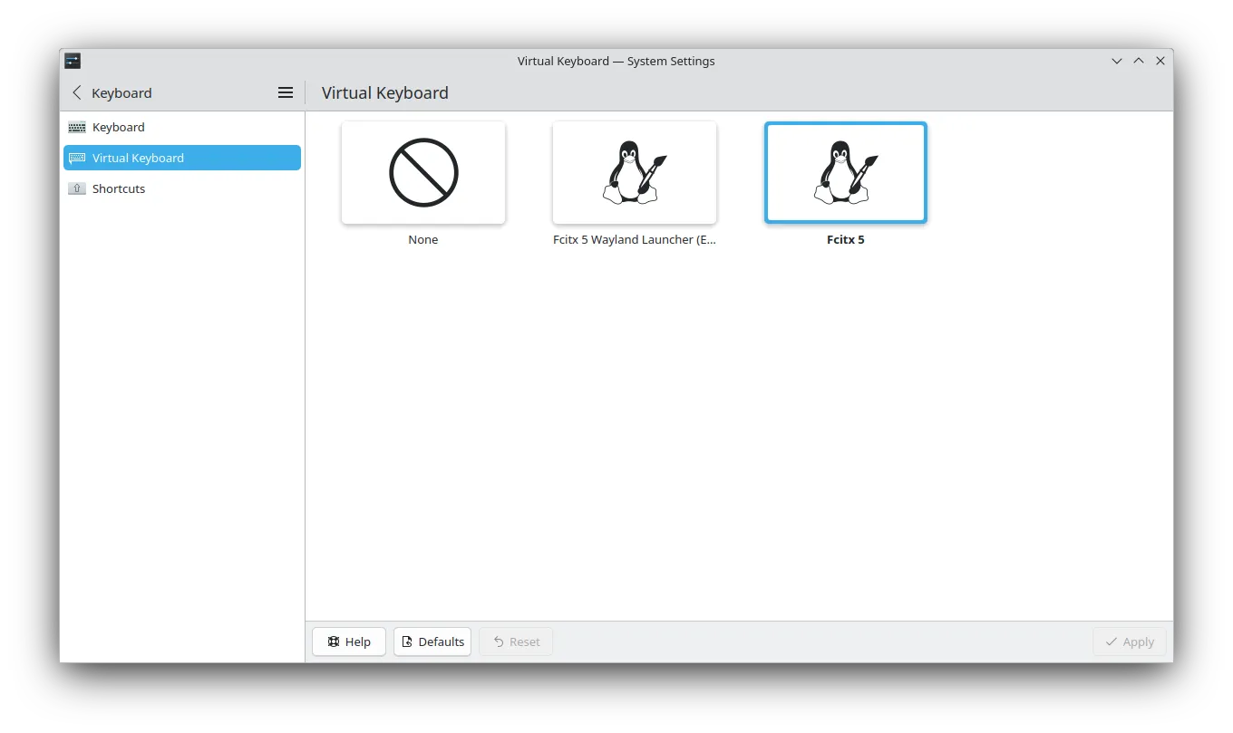Select the None prohibition-sign tile
Viewport: 1233px width, 733px height.
tap(423, 172)
